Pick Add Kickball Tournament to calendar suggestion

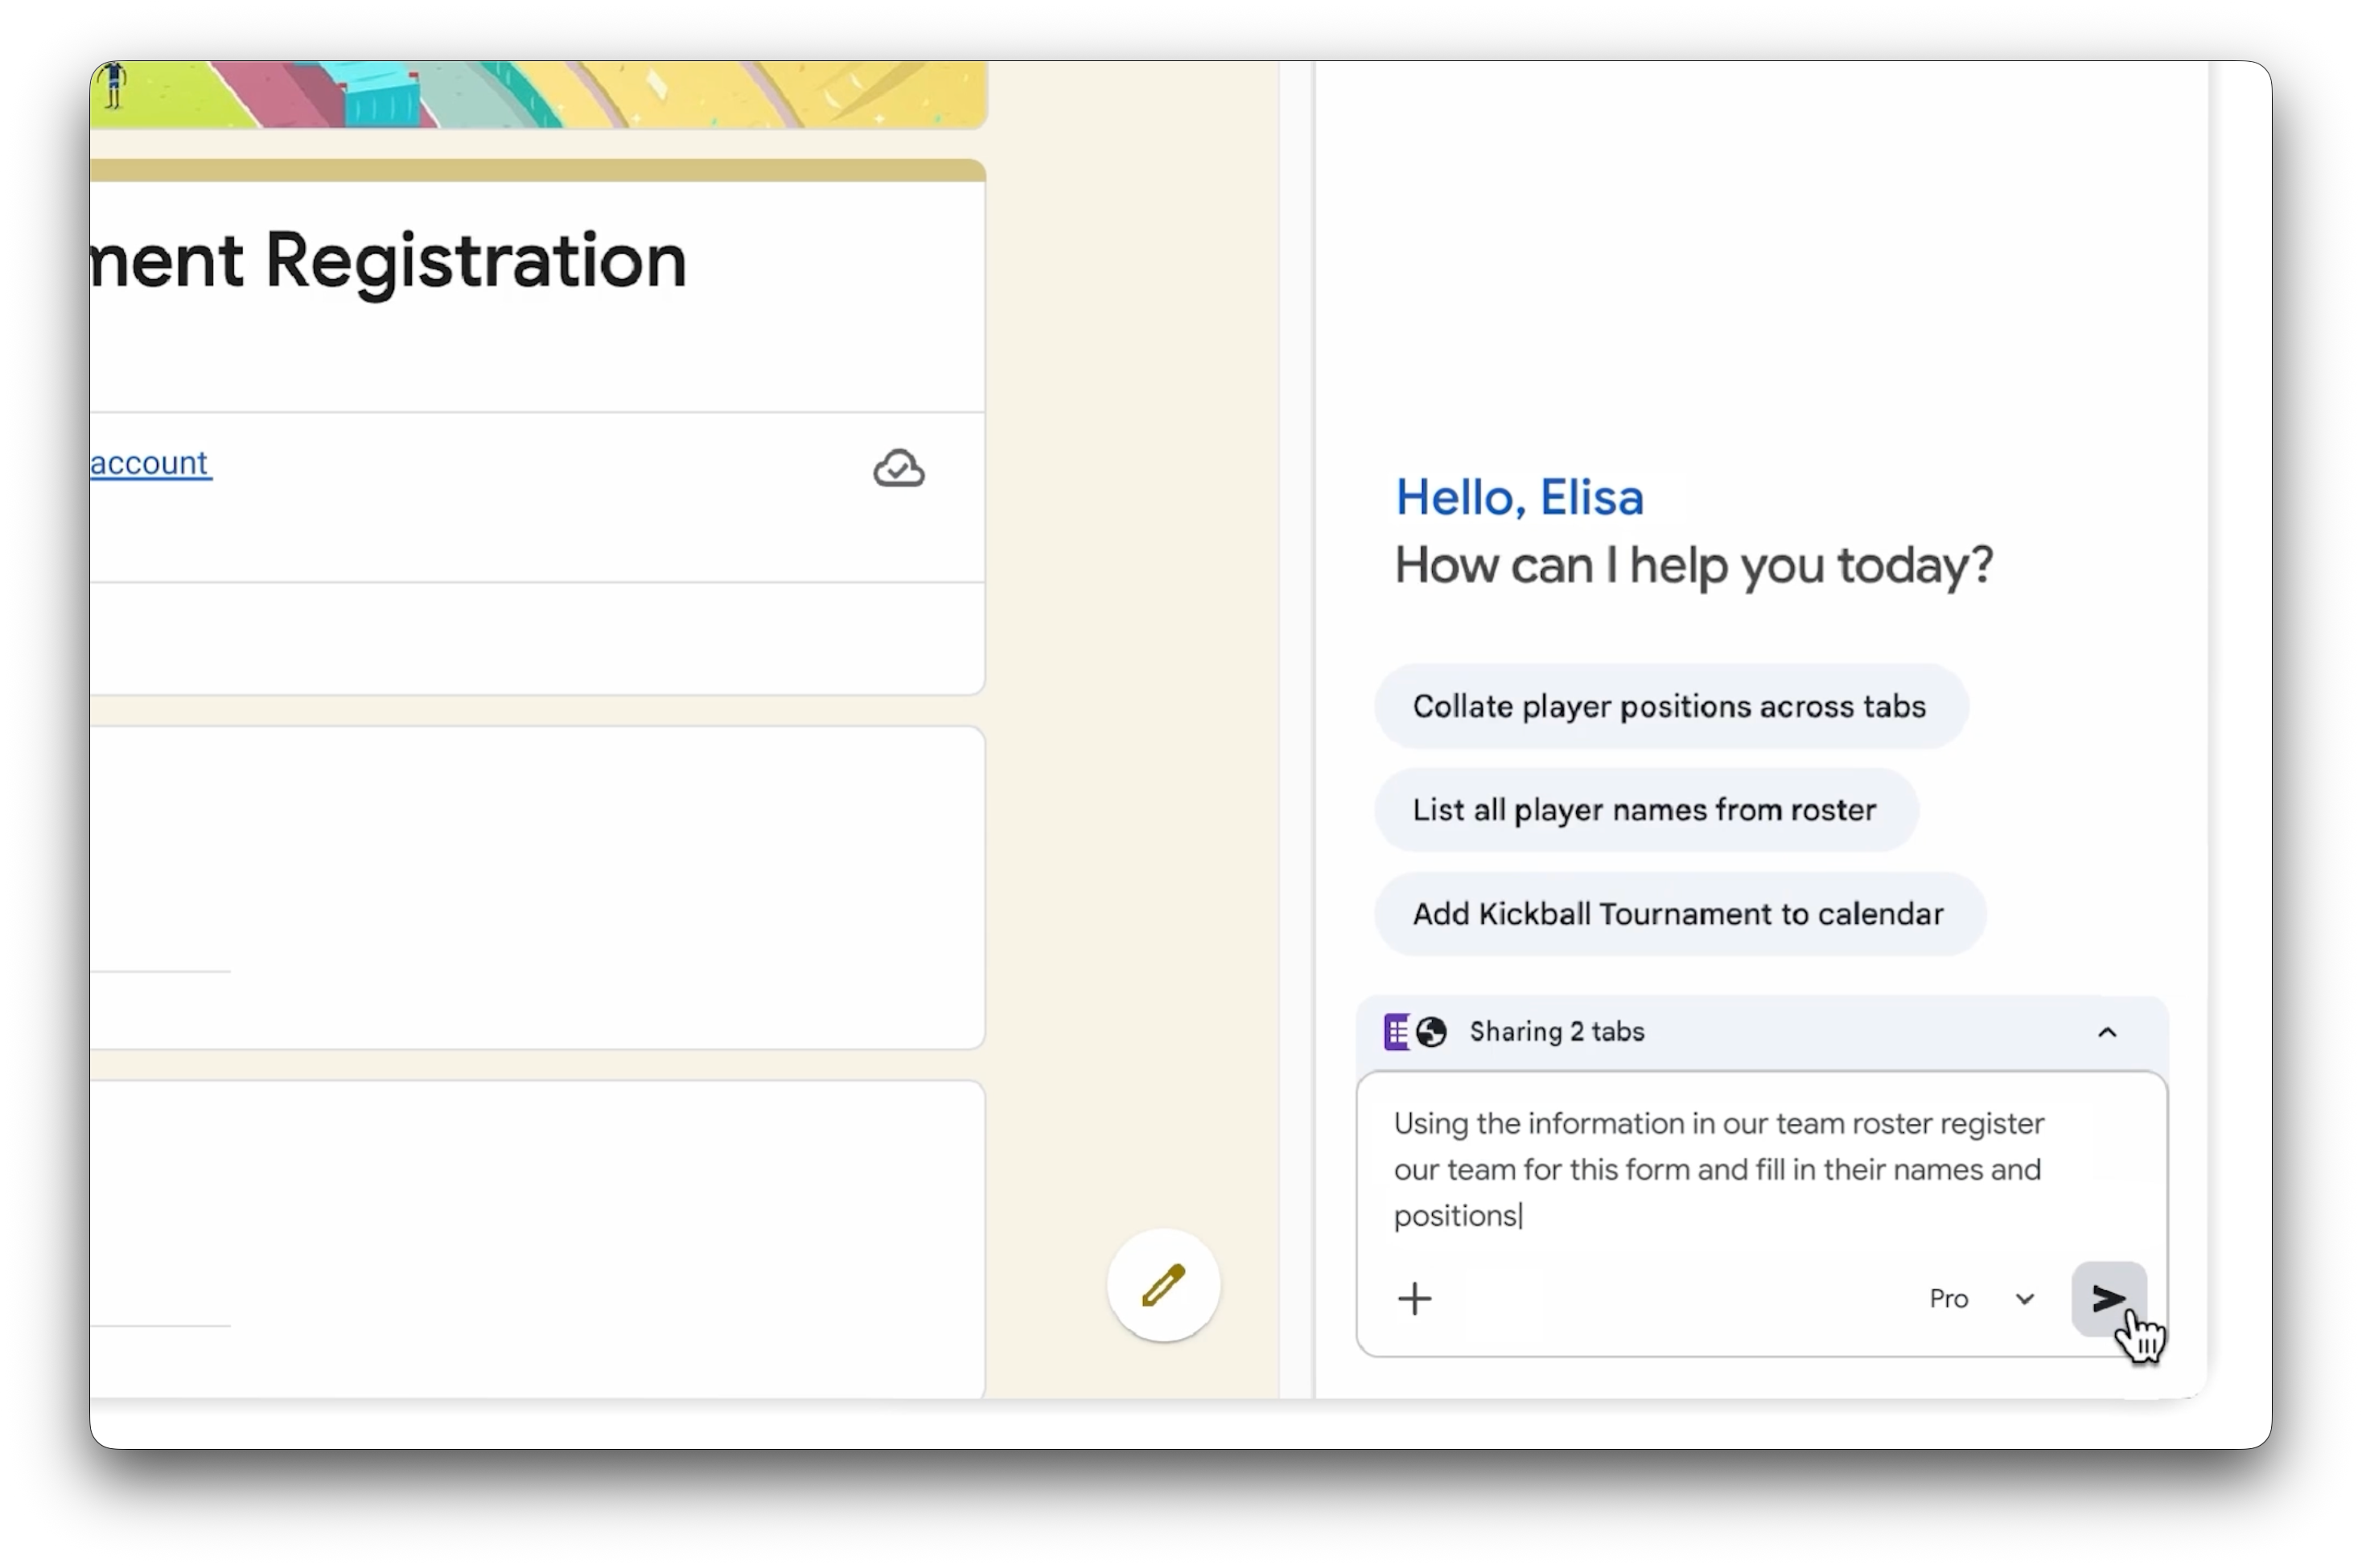tap(1679, 913)
